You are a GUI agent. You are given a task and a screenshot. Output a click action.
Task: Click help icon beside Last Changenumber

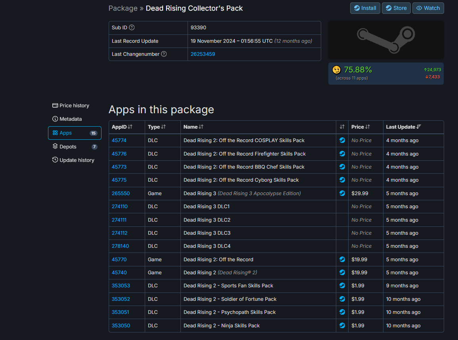(164, 54)
